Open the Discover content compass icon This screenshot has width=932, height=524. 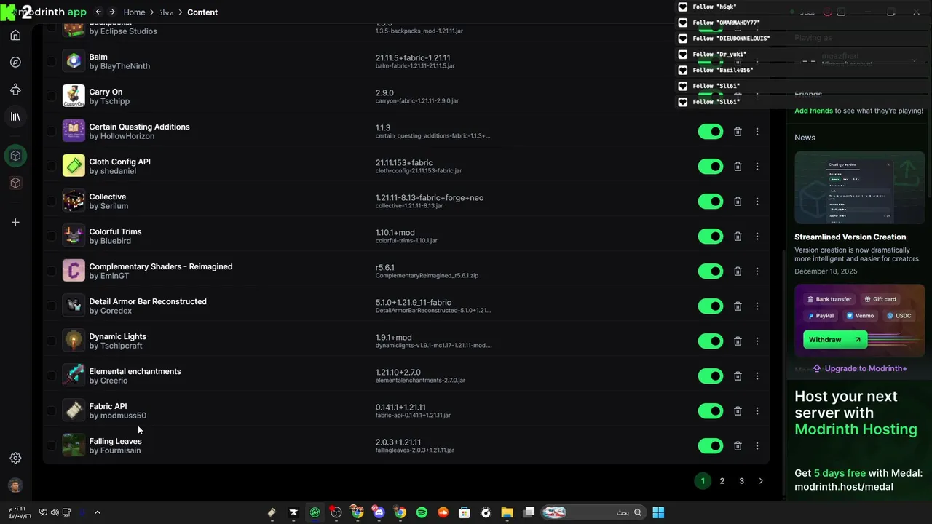(x=15, y=63)
